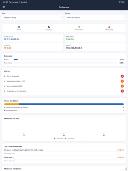Screen dimensions: 128x171
Task: Click the orange segment of the status bar
Action: pos(12,104)
